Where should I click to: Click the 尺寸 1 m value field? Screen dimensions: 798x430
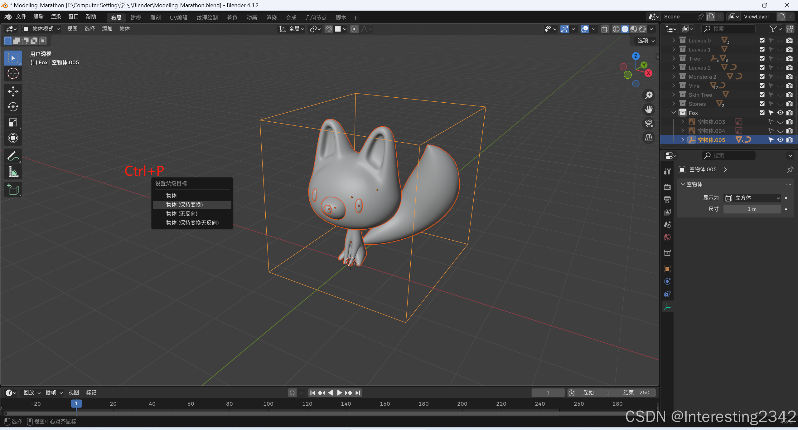pos(752,209)
